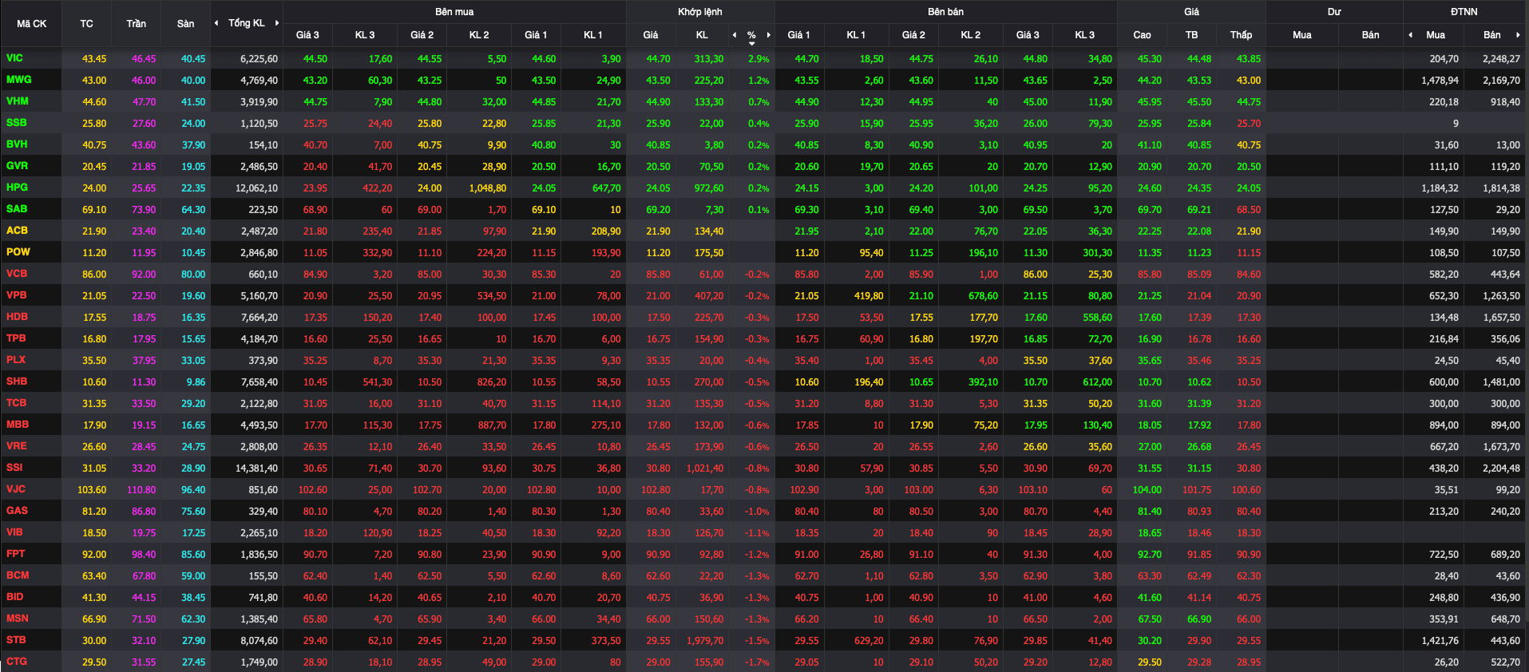Click the Bán header under Dư
1529x672 pixels.
pos(1370,35)
